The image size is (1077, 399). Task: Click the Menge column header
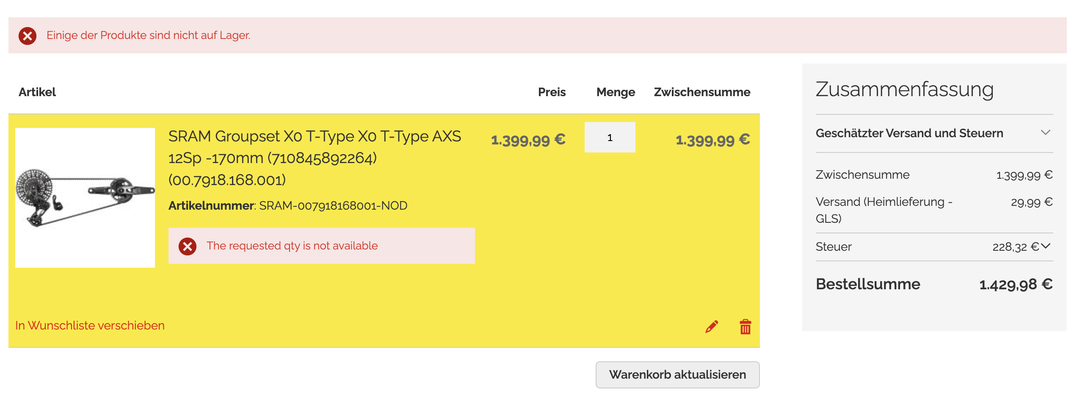pos(615,92)
